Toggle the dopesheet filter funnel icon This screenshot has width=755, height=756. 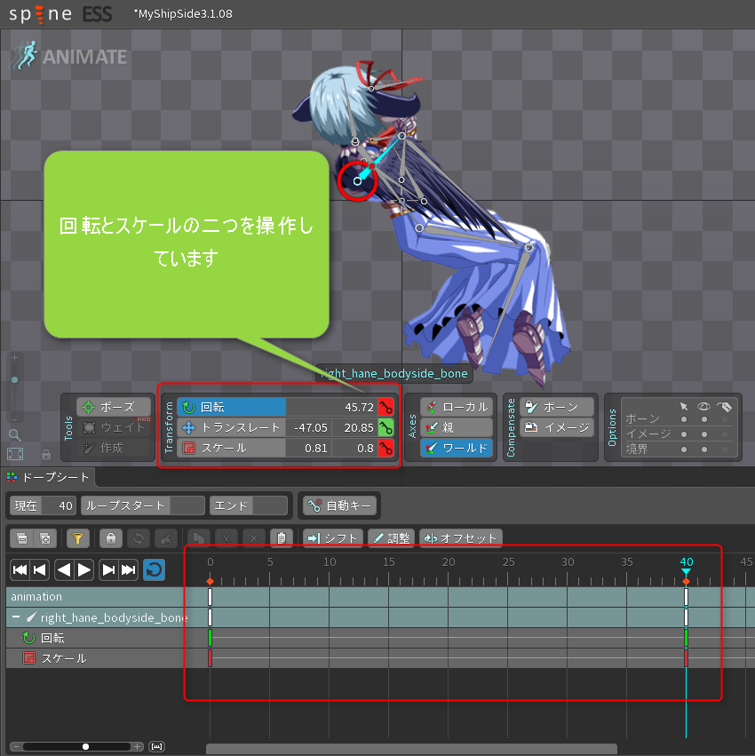click(77, 538)
